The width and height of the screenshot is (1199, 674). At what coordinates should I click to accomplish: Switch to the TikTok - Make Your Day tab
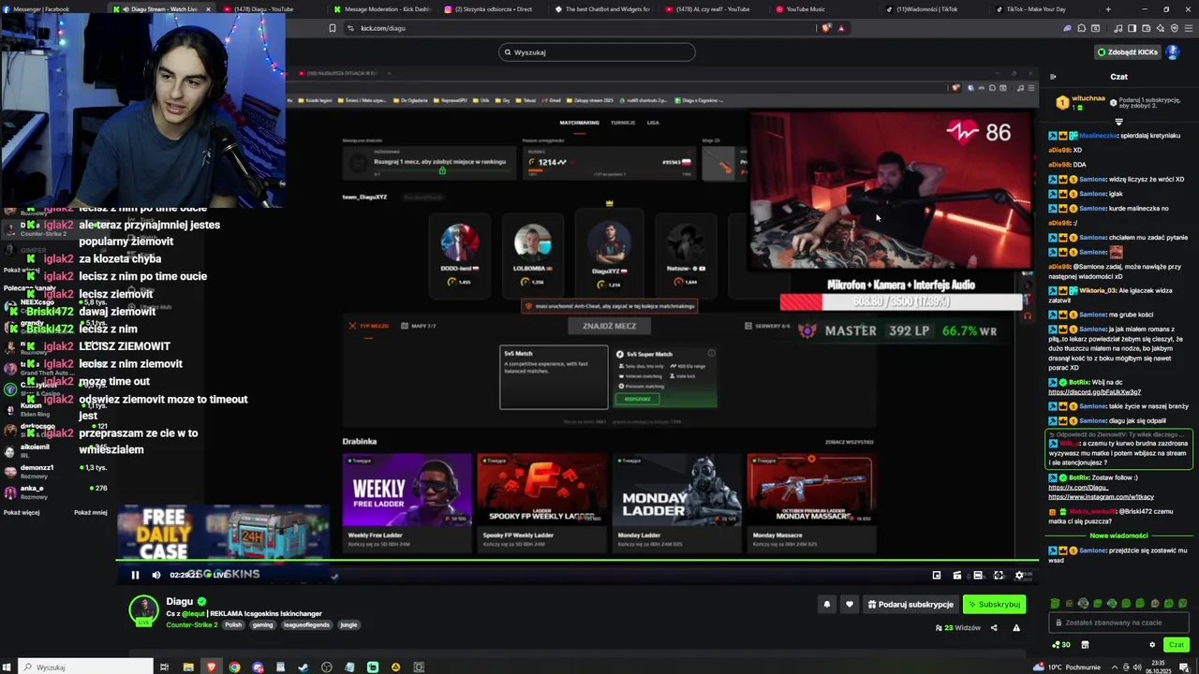click(x=1043, y=9)
